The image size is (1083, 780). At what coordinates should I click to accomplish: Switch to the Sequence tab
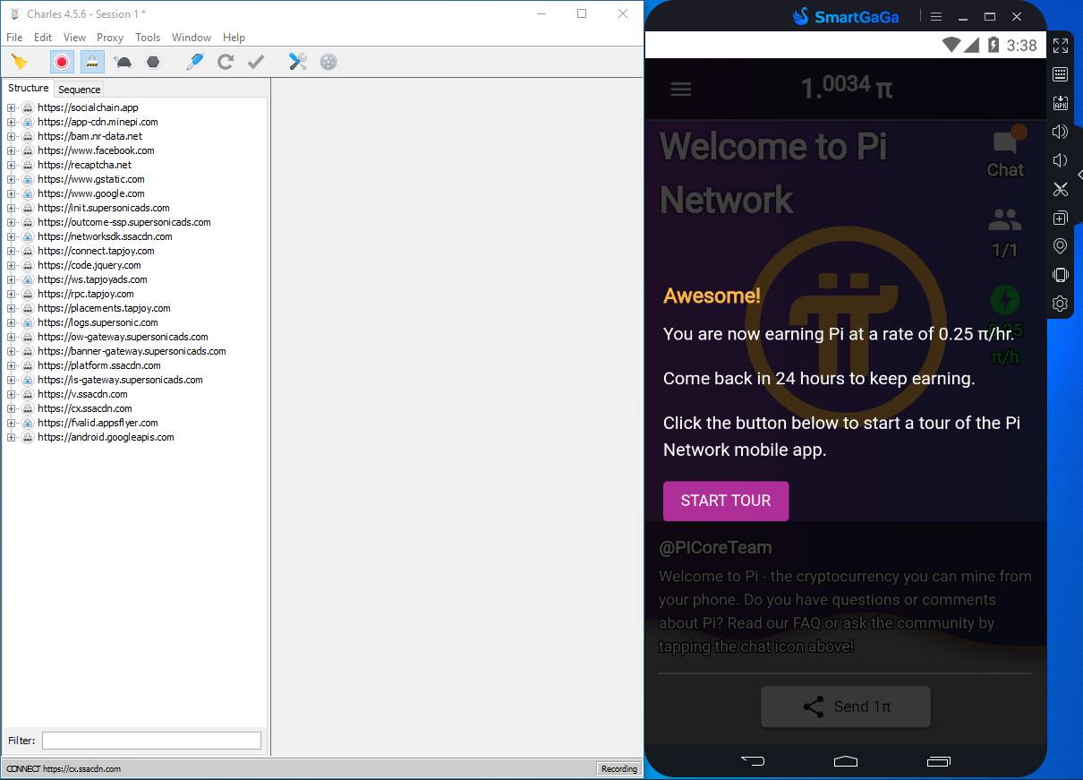(80, 90)
